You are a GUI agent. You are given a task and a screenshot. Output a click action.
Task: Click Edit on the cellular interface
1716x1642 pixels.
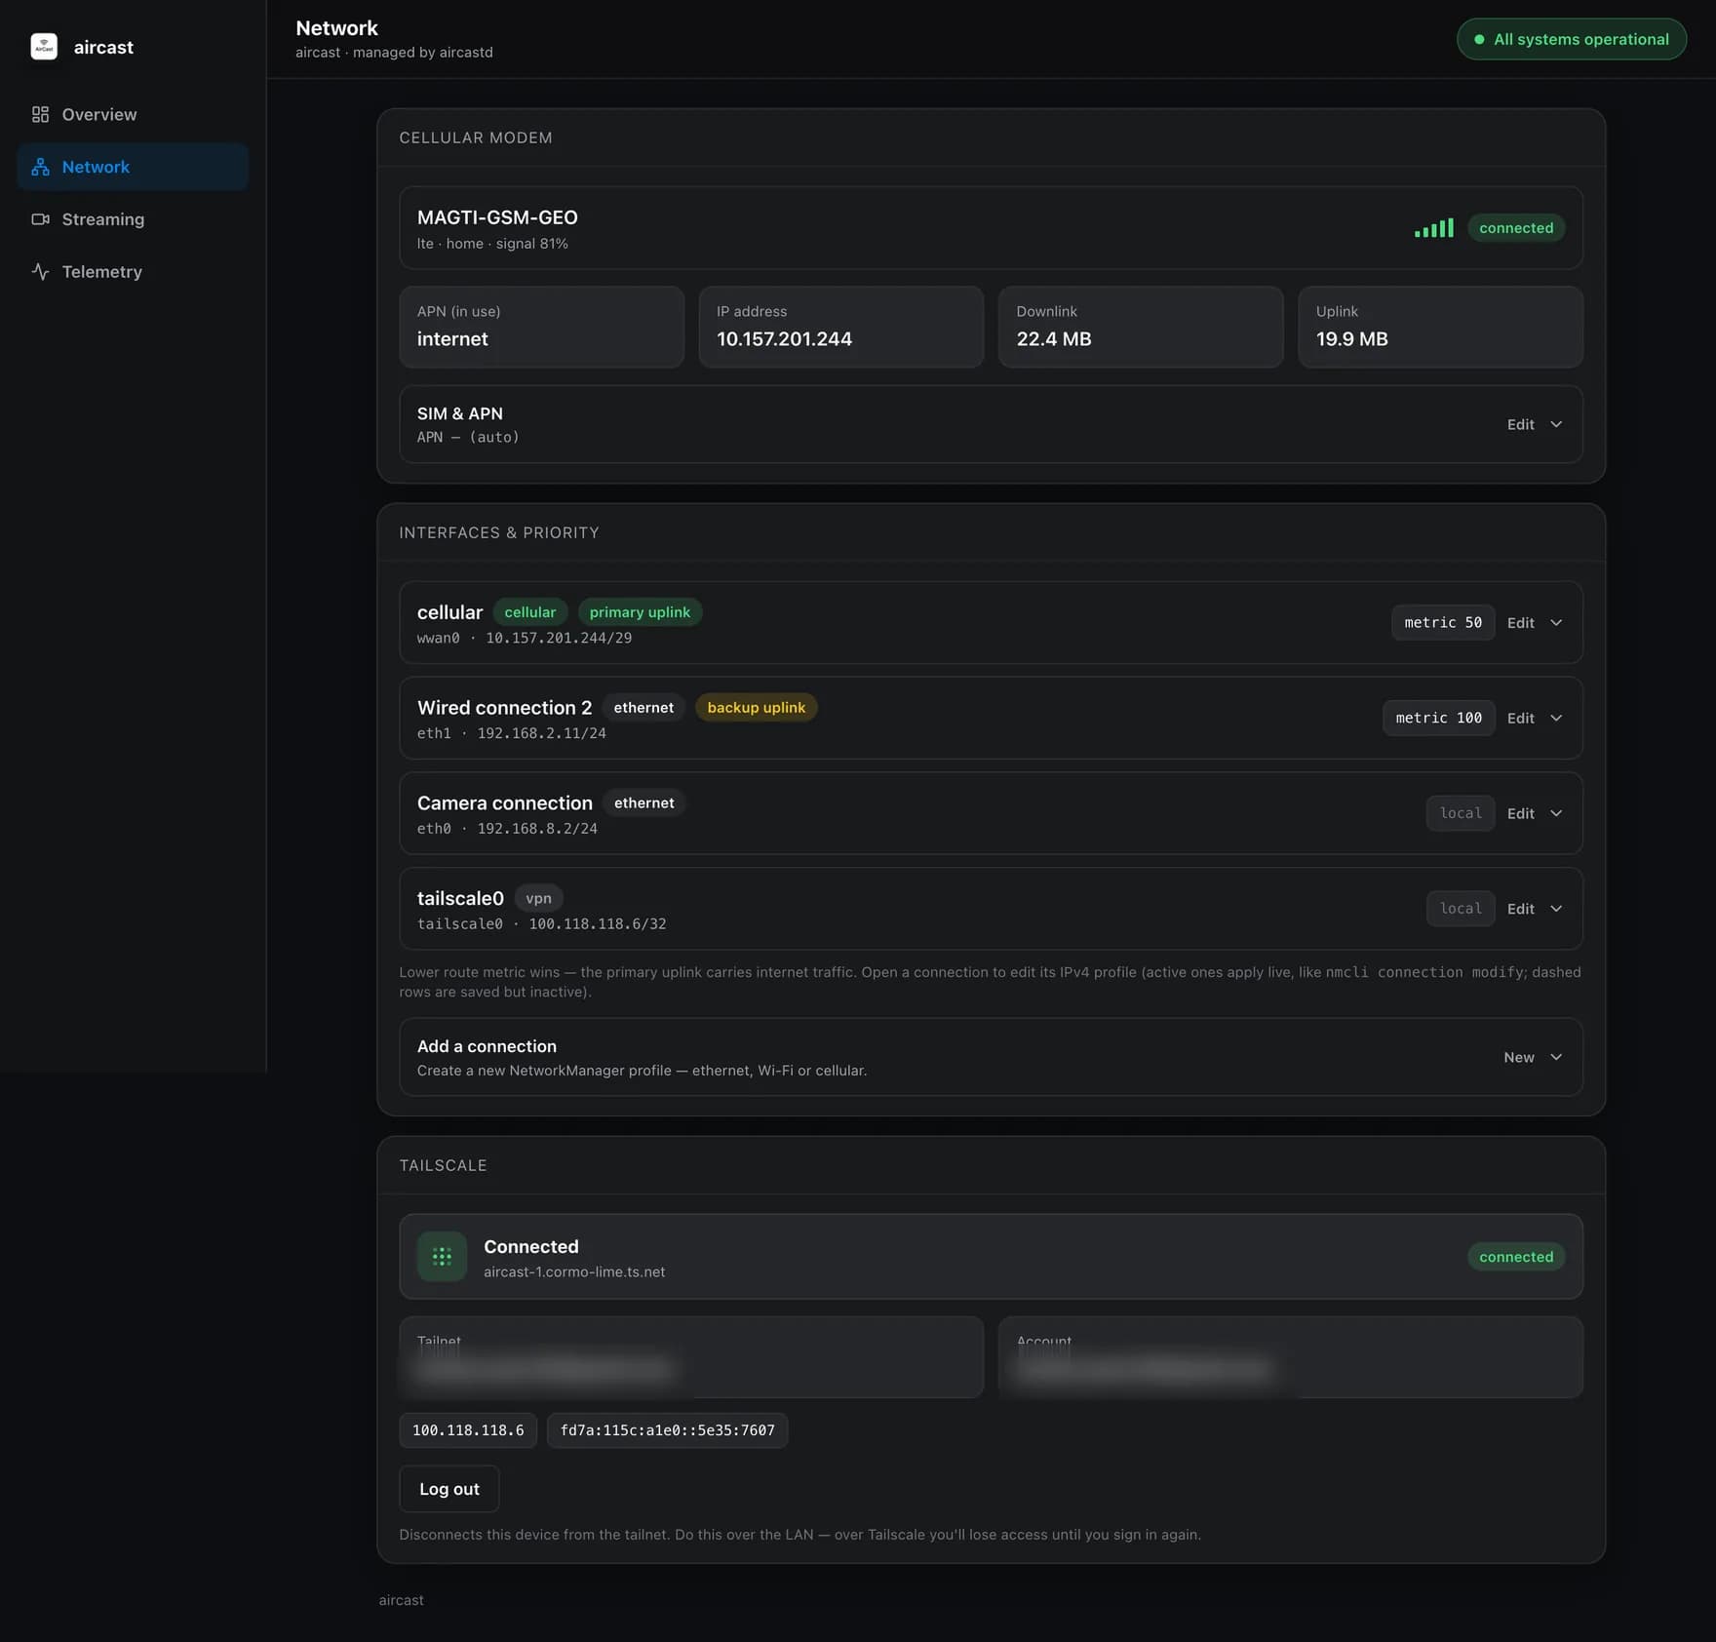(1520, 623)
